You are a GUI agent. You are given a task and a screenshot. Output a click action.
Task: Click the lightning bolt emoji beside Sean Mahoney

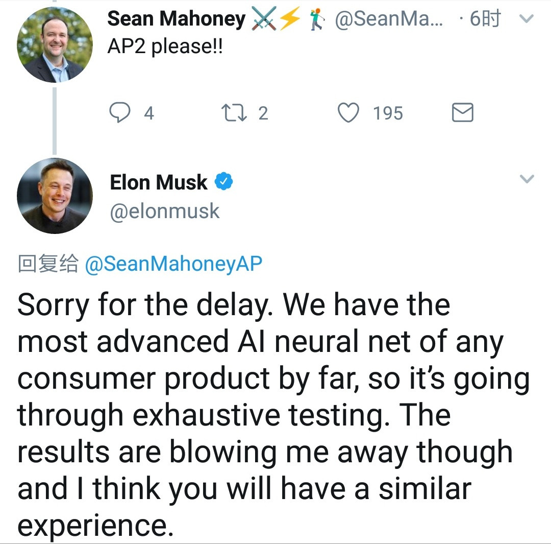click(291, 19)
